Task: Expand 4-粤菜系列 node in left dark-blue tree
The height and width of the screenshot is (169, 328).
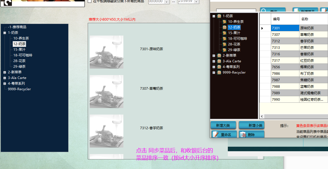Action: click(5, 84)
